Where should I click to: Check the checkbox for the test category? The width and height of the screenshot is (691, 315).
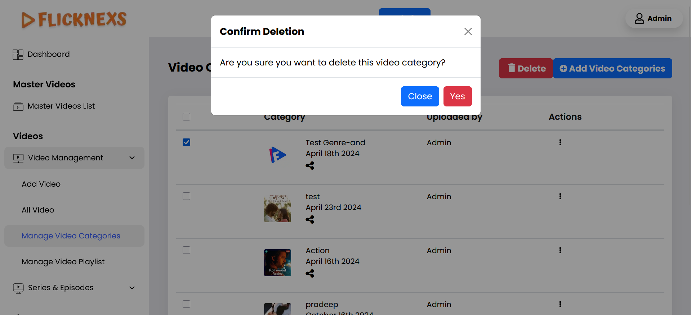coord(186,196)
